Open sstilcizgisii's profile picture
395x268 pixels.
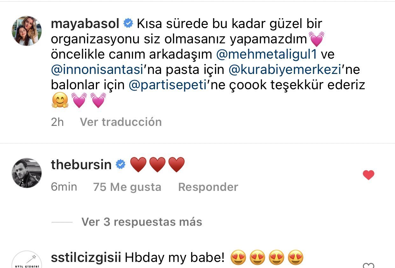[27, 260]
